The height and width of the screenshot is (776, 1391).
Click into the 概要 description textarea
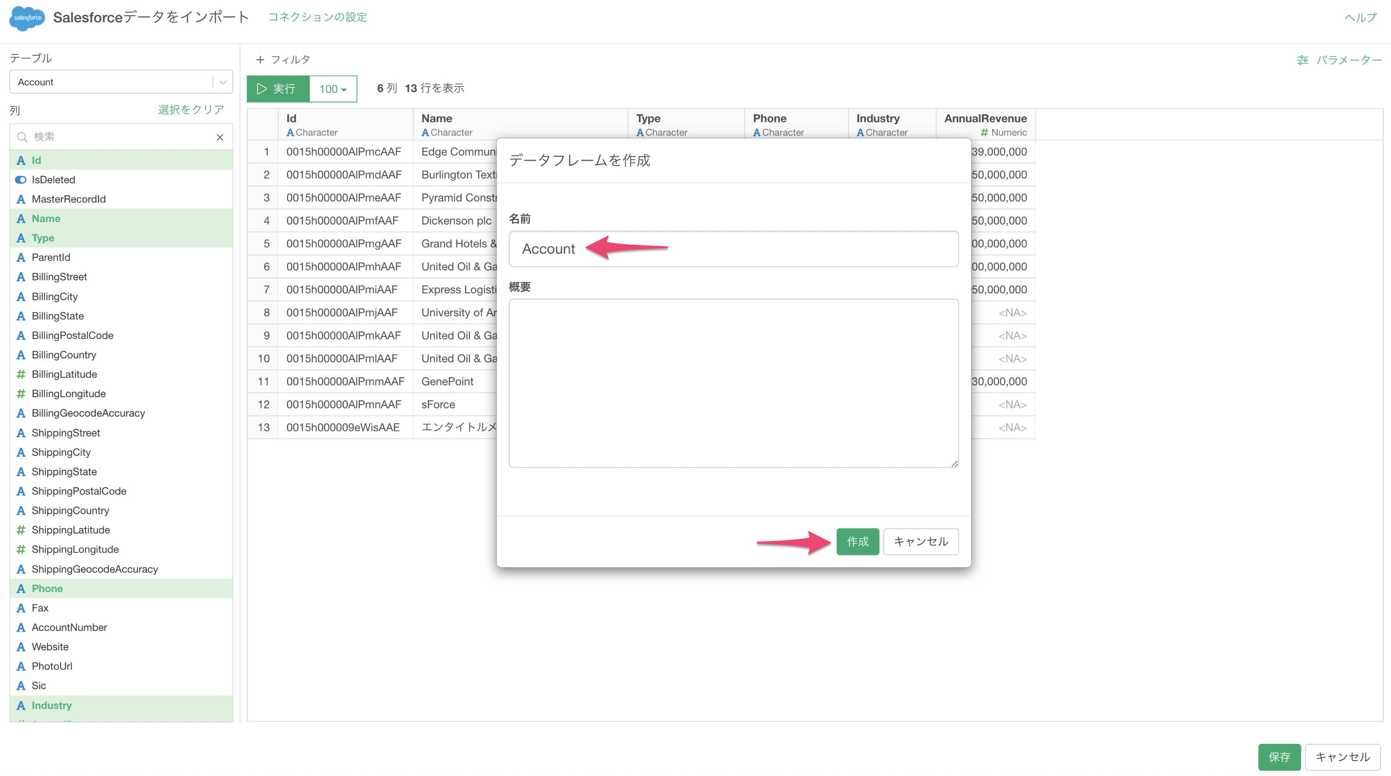tap(733, 383)
